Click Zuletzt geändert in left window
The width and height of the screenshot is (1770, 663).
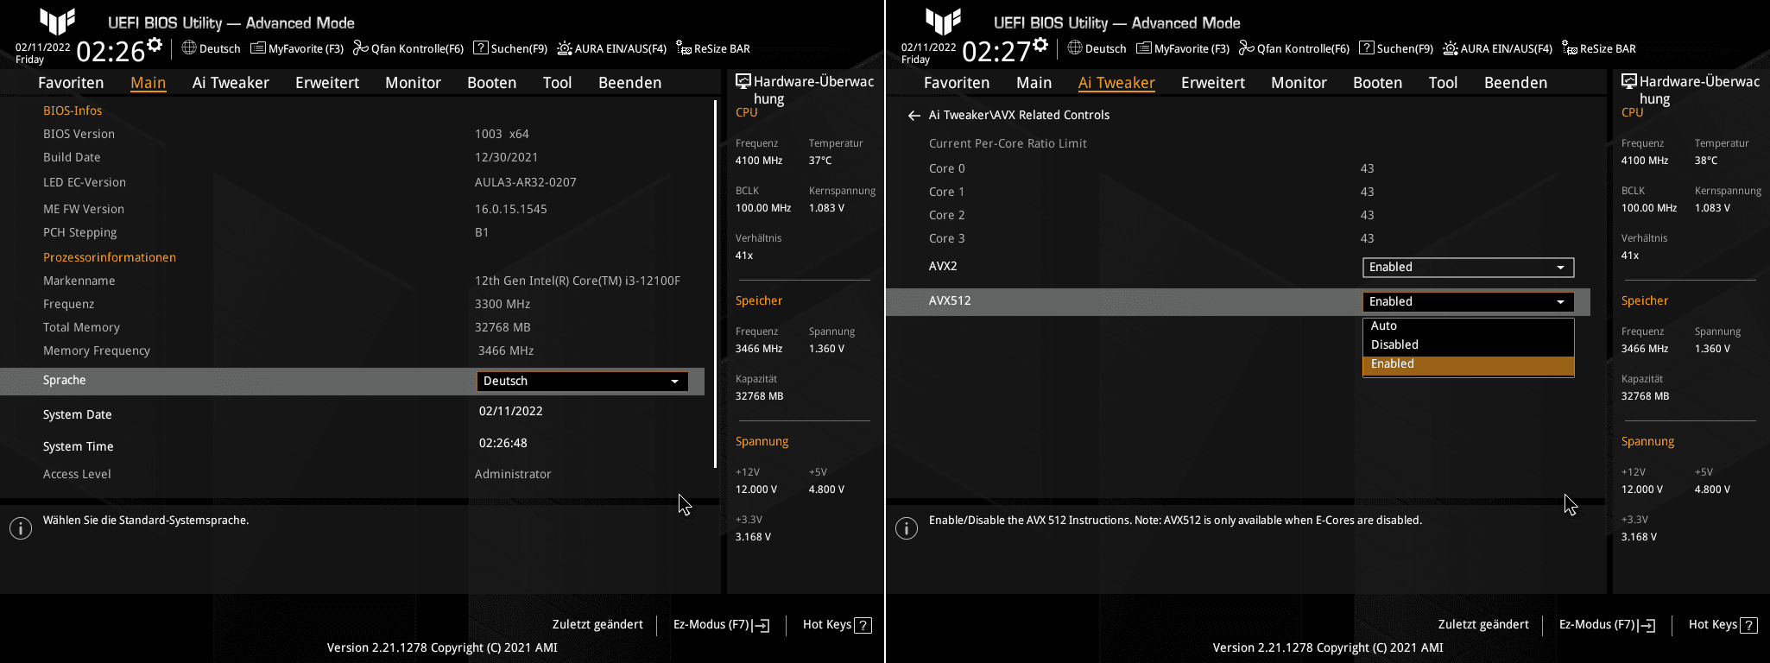[x=597, y=624]
